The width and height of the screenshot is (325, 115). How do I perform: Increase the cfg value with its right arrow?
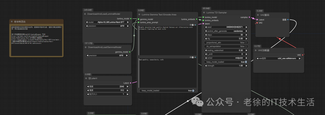click(246, 39)
